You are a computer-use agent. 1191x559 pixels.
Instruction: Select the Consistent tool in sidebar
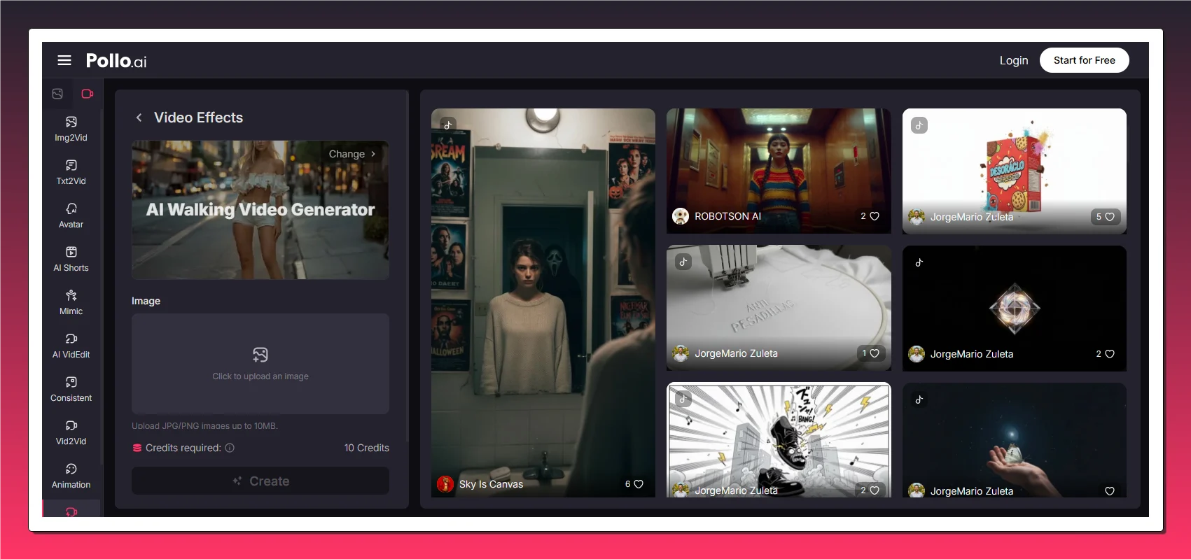click(x=71, y=389)
